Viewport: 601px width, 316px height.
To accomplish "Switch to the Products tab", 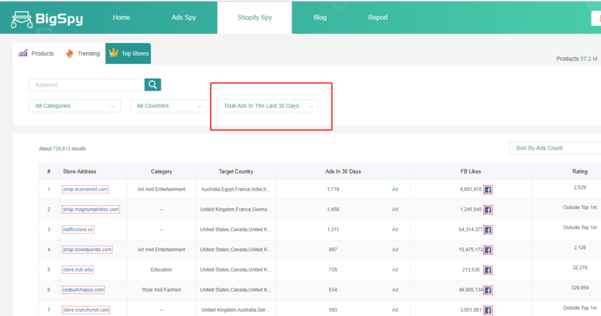I will point(36,53).
